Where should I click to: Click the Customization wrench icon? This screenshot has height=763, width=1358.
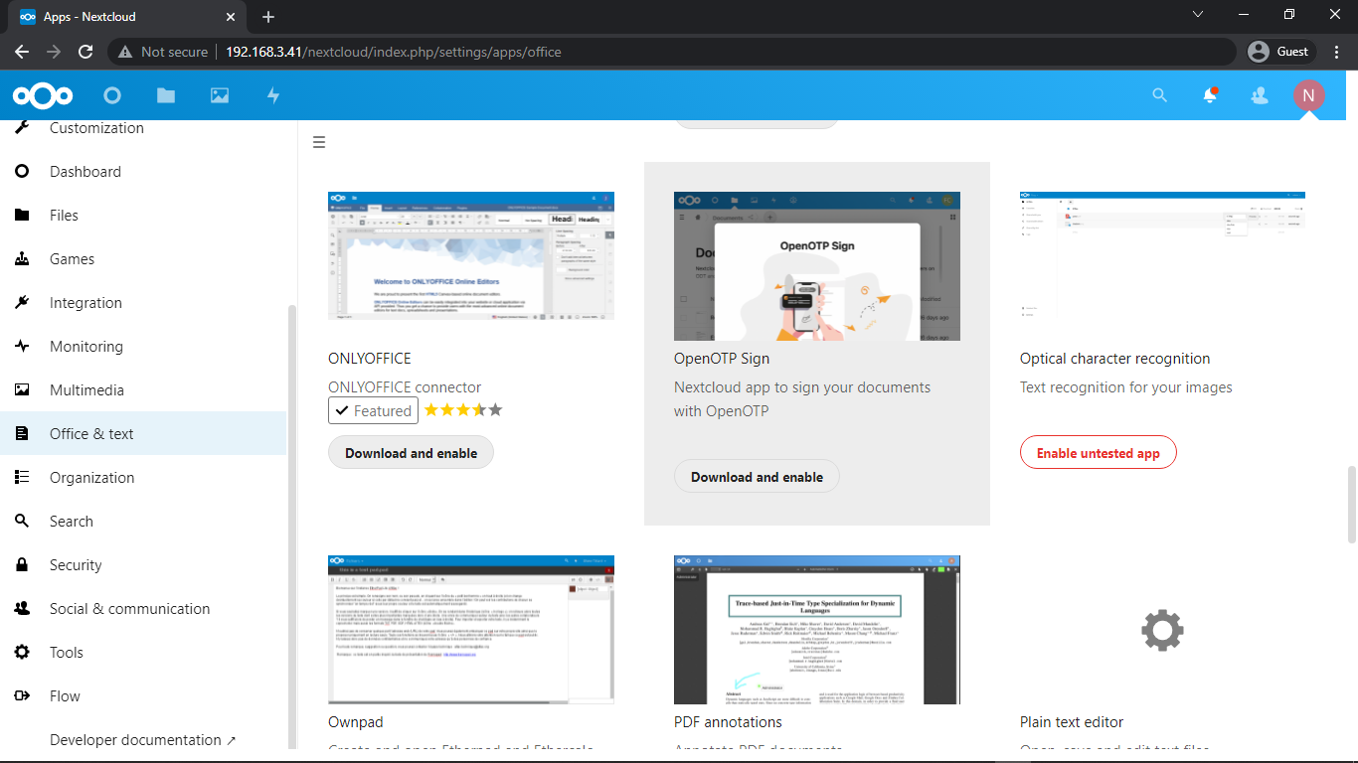click(22, 128)
